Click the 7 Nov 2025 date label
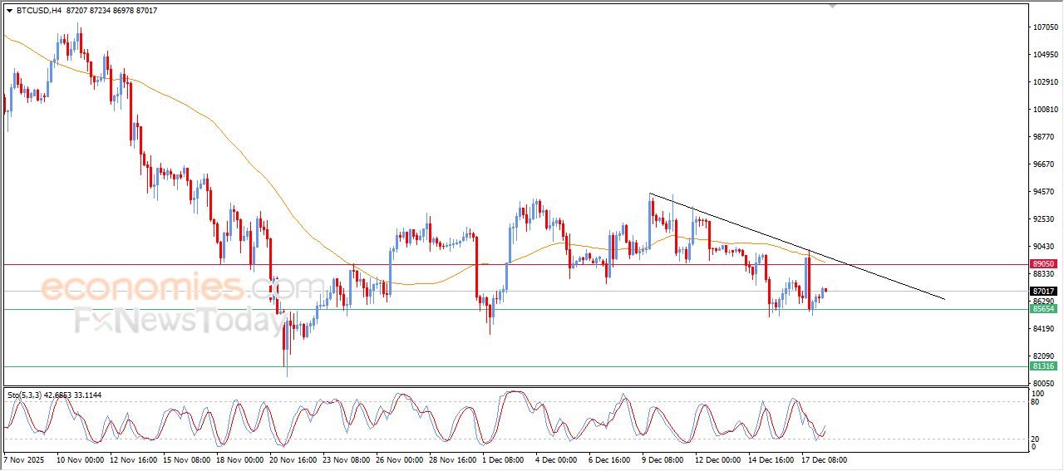1064x471 pixels. (x=26, y=459)
